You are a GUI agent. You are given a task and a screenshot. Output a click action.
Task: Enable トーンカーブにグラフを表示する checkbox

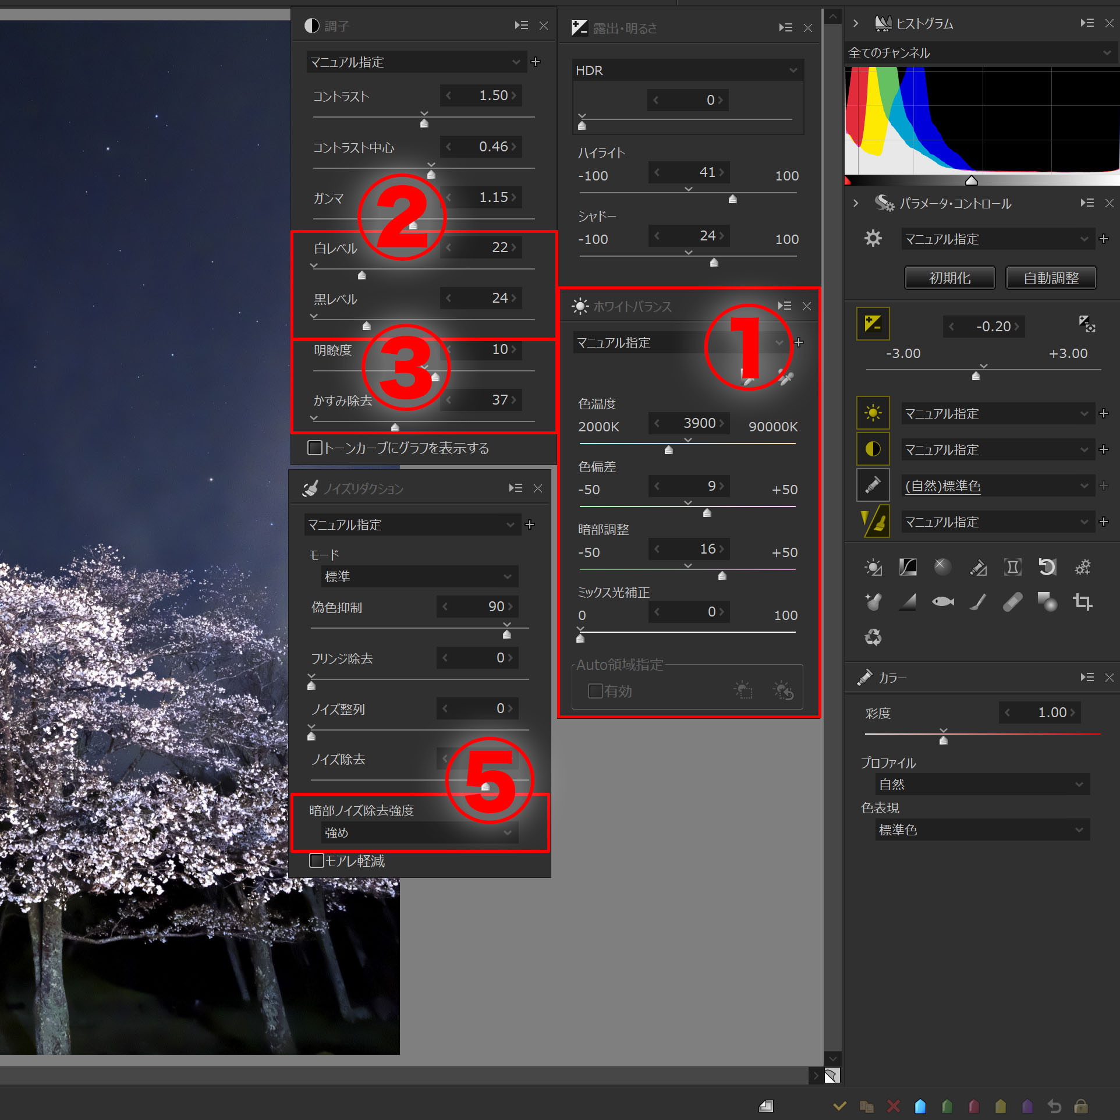tap(315, 448)
